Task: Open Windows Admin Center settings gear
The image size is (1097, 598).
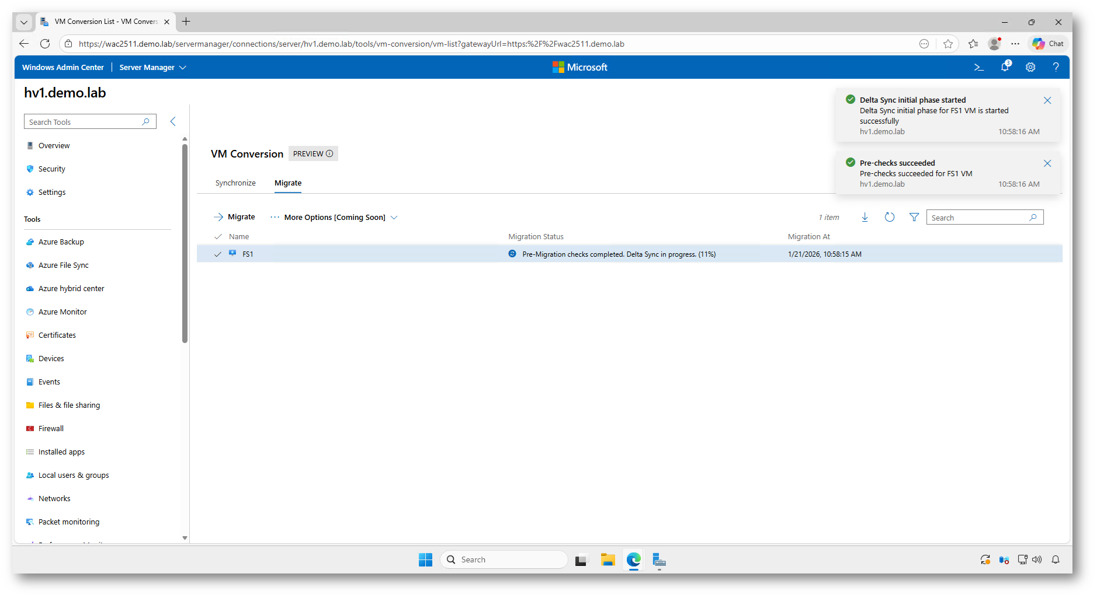Action: click(1030, 68)
